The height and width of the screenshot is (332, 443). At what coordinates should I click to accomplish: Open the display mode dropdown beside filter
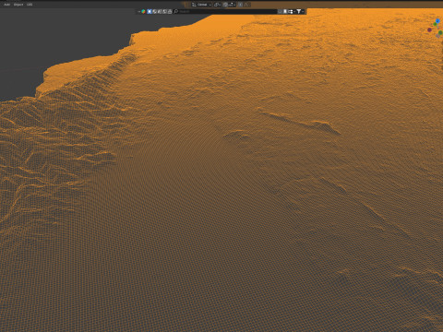point(292,11)
